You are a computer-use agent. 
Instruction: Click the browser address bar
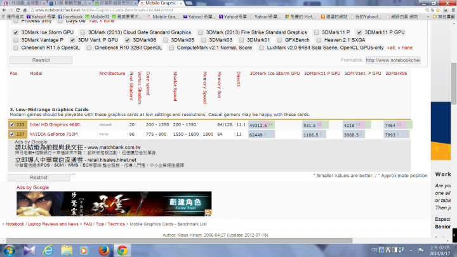(227, 10)
